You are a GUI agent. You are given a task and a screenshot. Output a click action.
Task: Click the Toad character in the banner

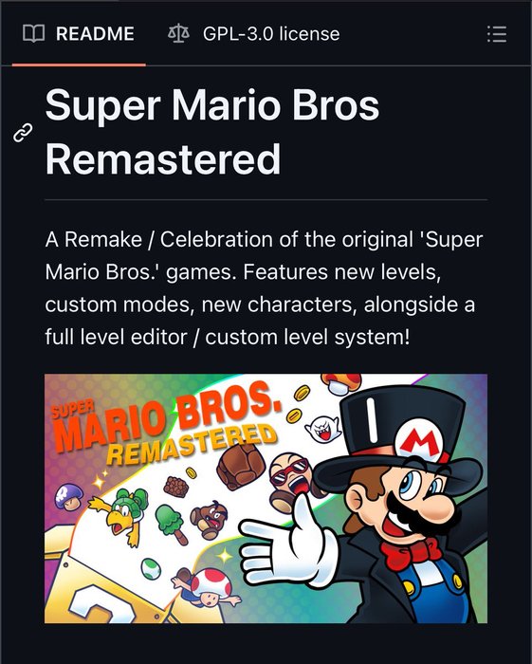207,587
